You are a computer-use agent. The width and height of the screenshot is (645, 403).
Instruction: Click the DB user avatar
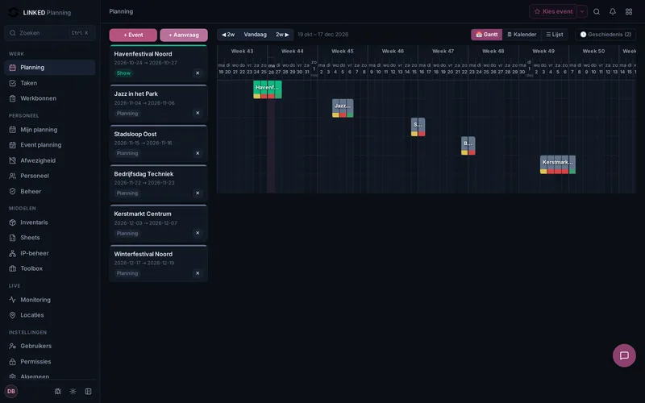coord(11,391)
